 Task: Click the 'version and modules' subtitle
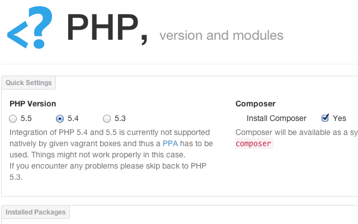point(222,35)
